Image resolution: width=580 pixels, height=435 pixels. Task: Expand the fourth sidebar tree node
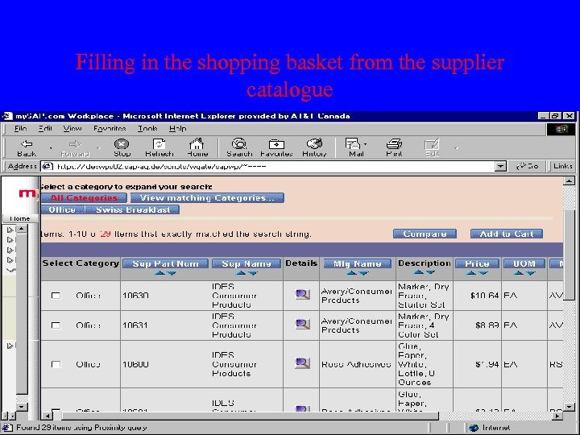10,259
